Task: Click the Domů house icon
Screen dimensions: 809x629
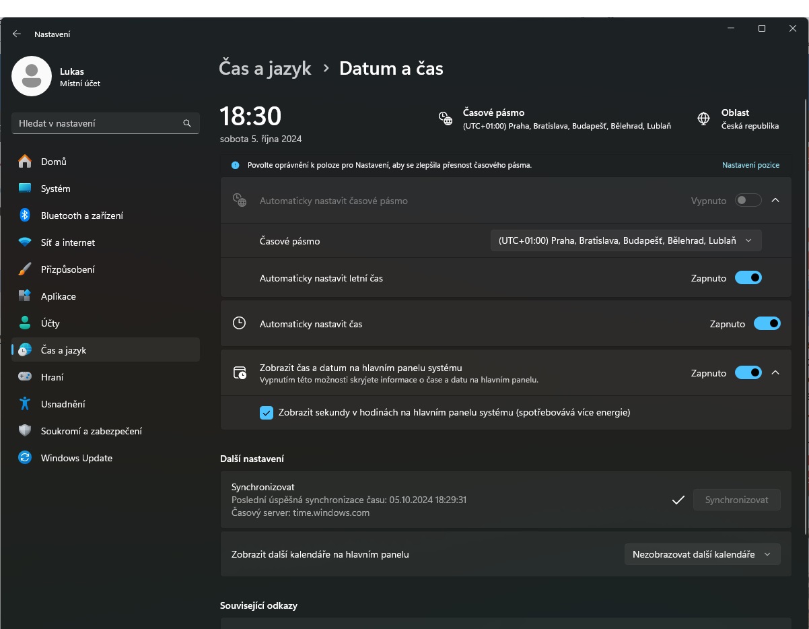Action: coord(25,162)
